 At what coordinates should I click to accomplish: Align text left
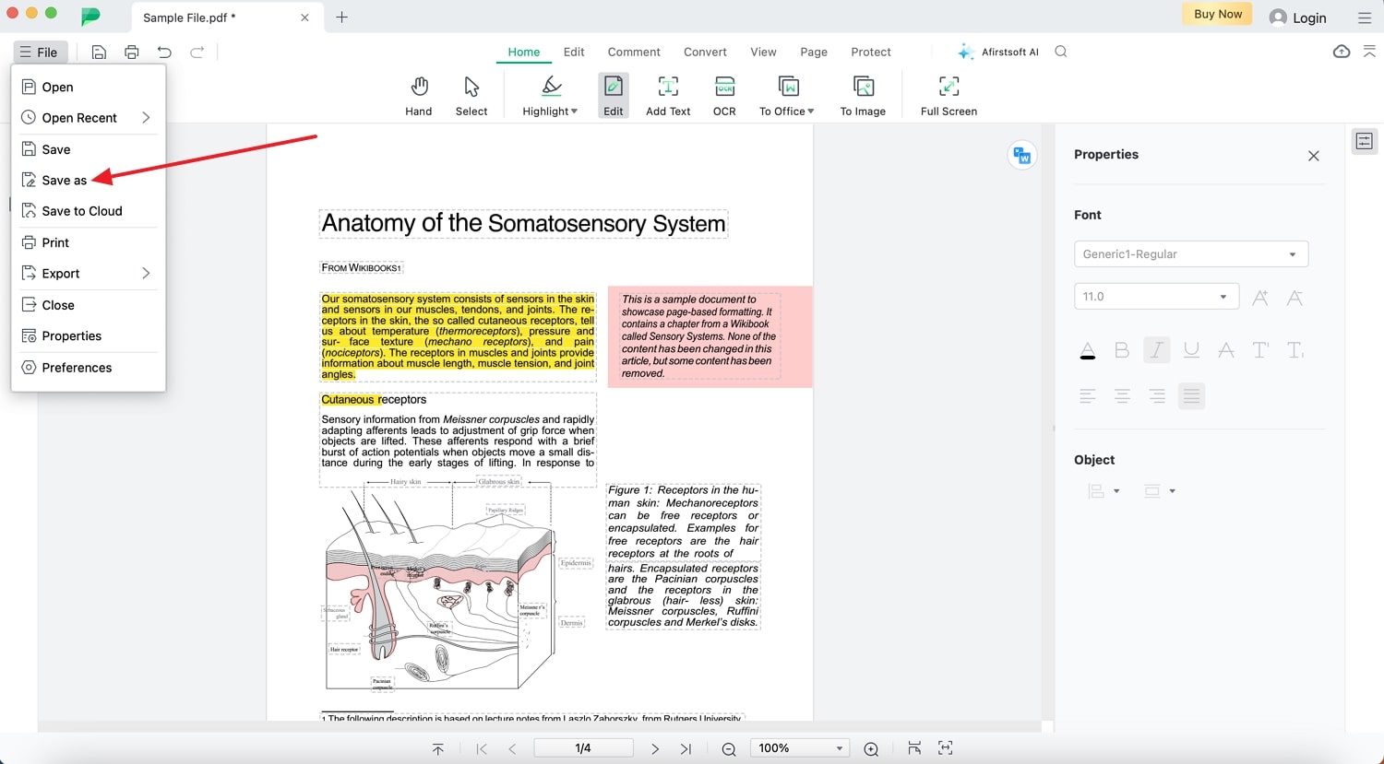click(x=1088, y=396)
